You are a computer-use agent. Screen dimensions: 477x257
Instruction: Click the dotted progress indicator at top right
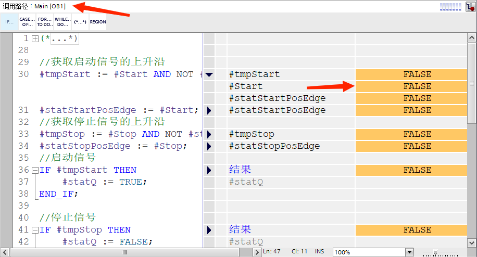(450, 6)
